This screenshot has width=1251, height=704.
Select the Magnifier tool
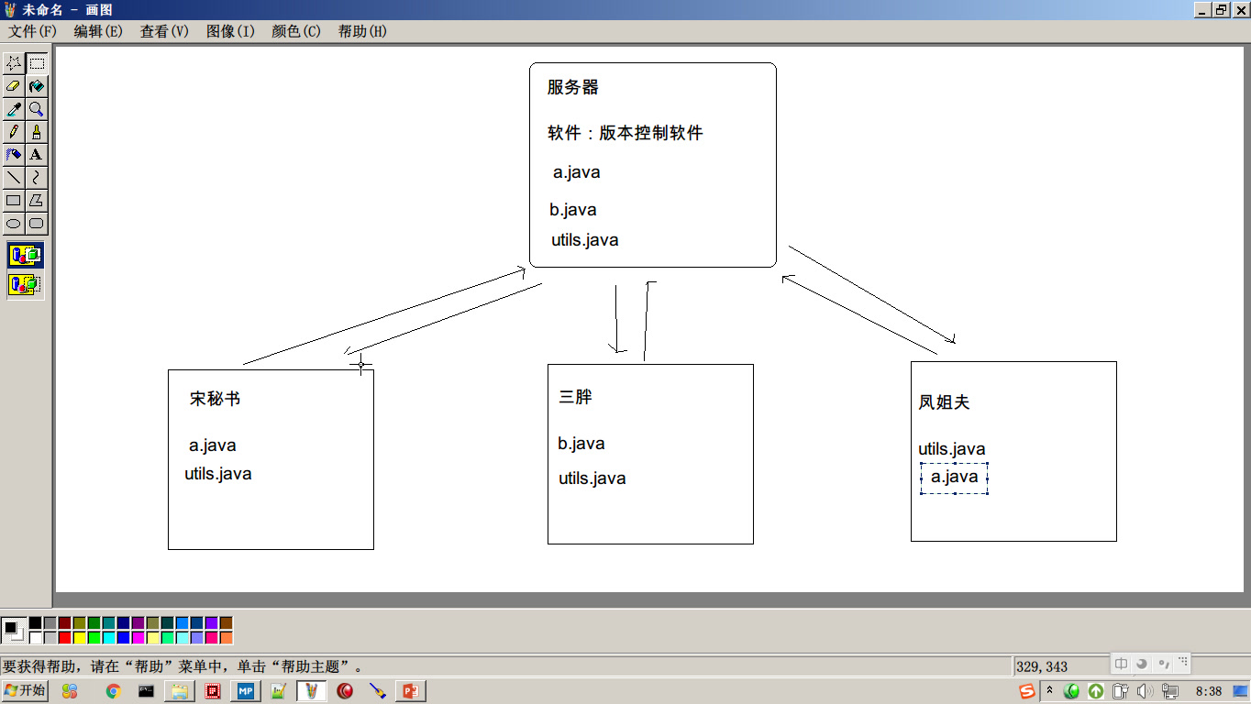tap(36, 109)
